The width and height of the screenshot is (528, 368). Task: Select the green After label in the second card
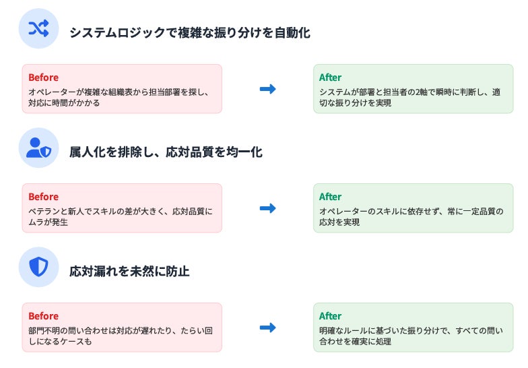tap(330, 197)
